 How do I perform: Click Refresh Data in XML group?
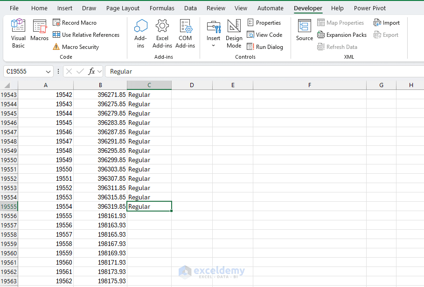(x=337, y=47)
